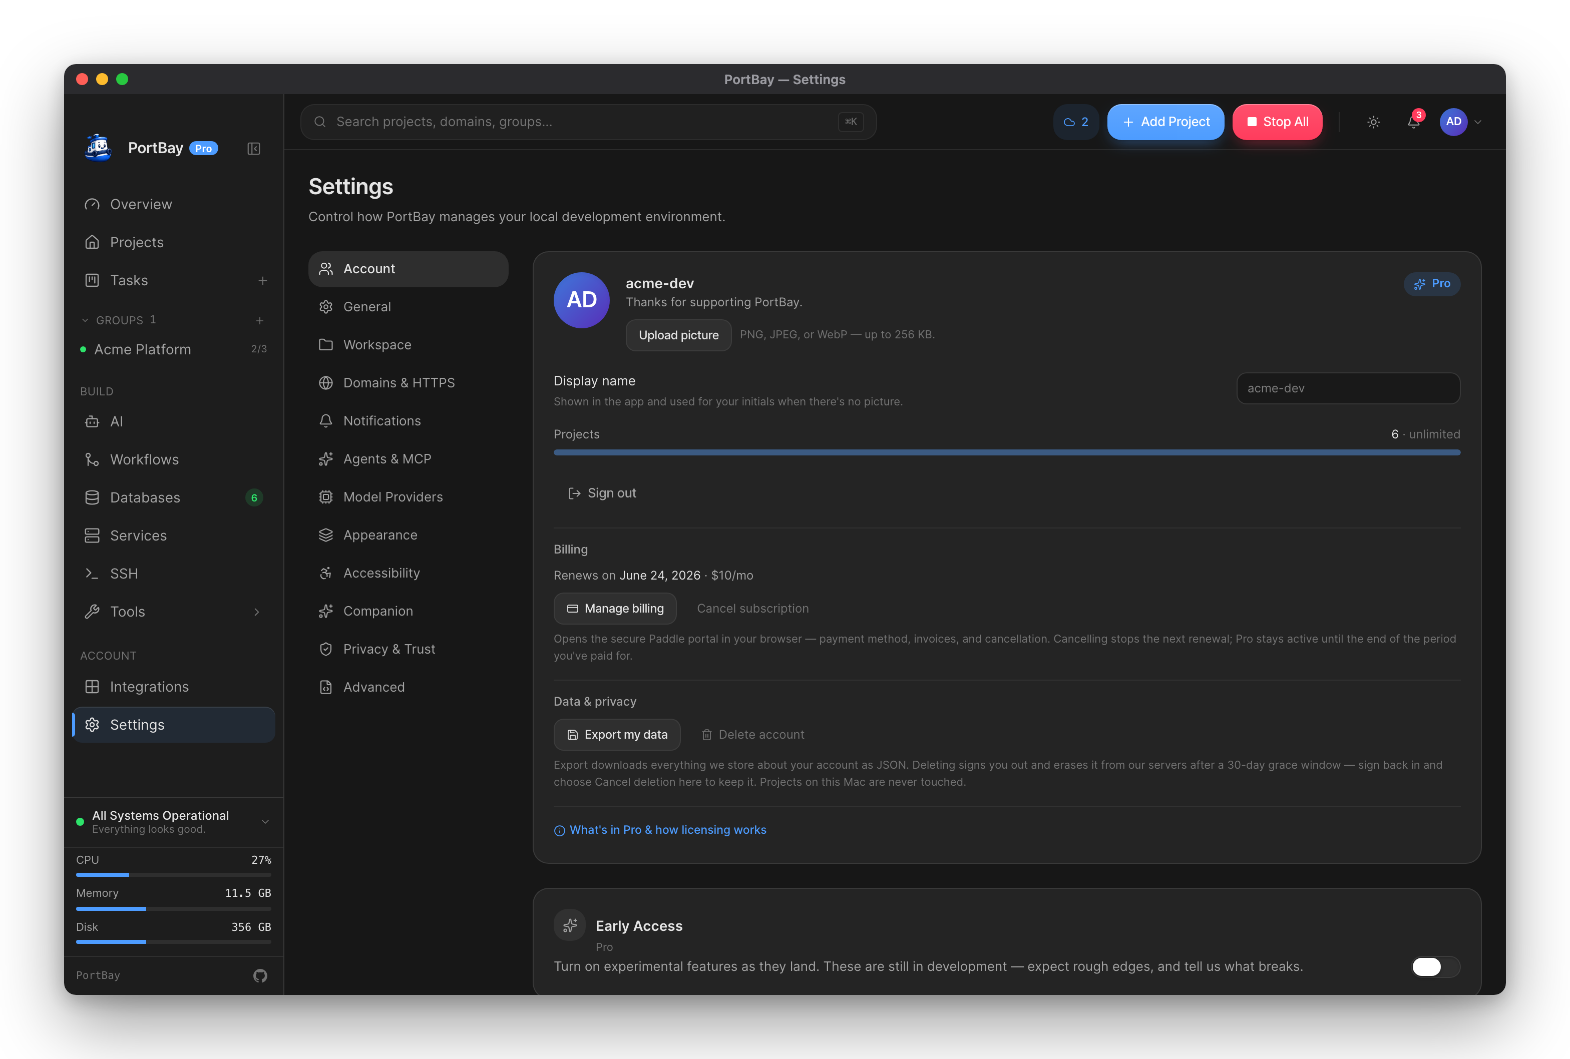Open What's in Pro licensing link
Image resolution: width=1570 pixels, height=1059 pixels.
click(660, 830)
